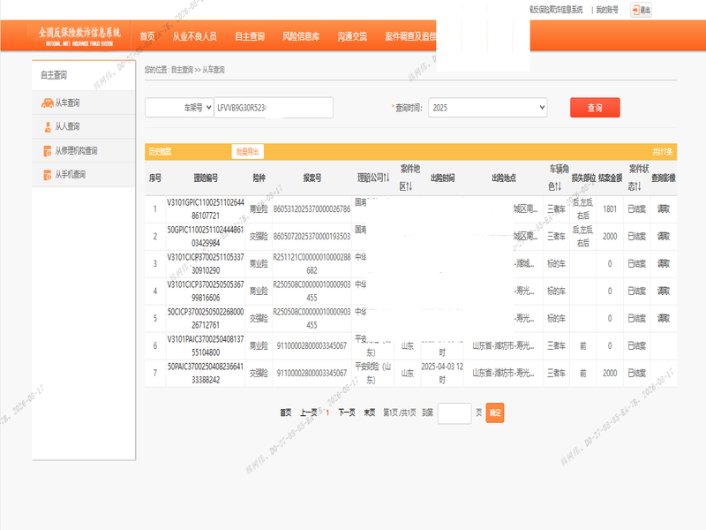
Task: Go to 首页 in pagination
Action: [x=285, y=413]
